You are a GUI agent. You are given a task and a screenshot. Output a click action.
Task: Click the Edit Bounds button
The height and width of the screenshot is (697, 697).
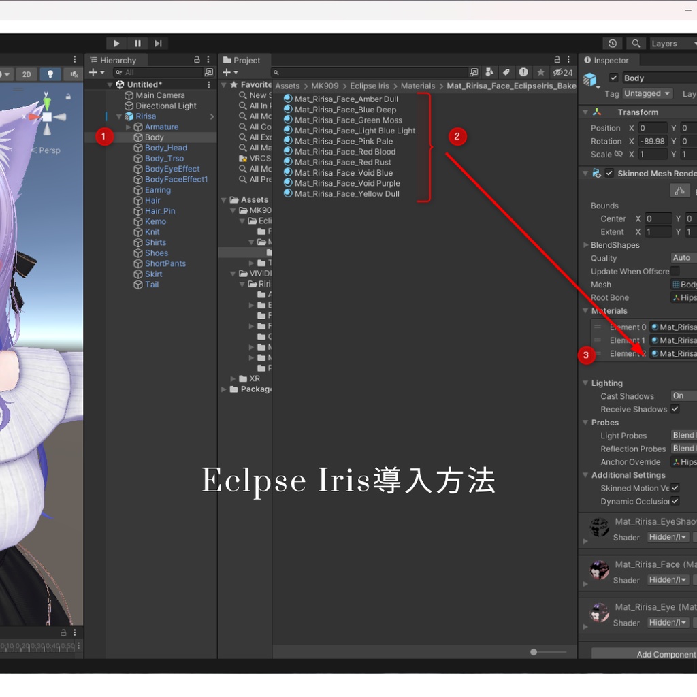(x=680, y=191)
